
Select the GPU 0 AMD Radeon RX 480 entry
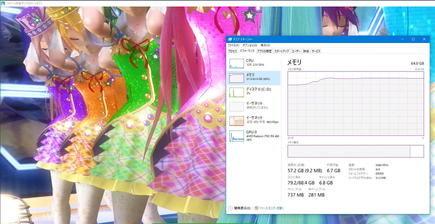coord(254,135)
